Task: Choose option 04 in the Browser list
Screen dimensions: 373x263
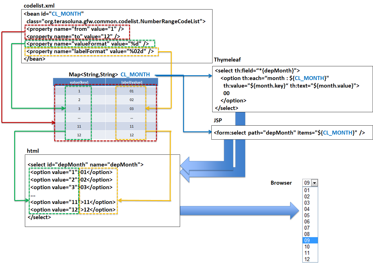Action: 307,209
